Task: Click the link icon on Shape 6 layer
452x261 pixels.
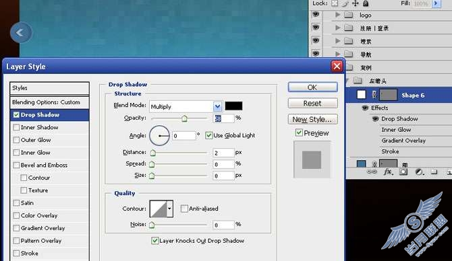Action: [x=374, y=95]
